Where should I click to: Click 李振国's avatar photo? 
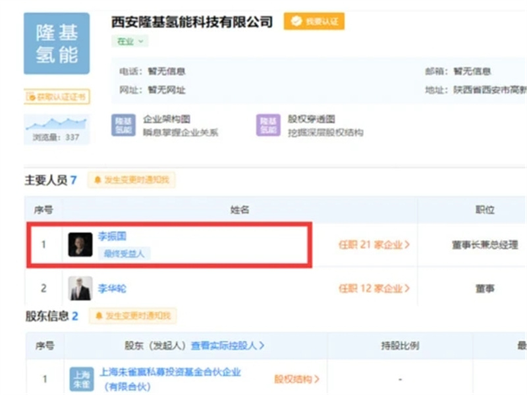80,244
